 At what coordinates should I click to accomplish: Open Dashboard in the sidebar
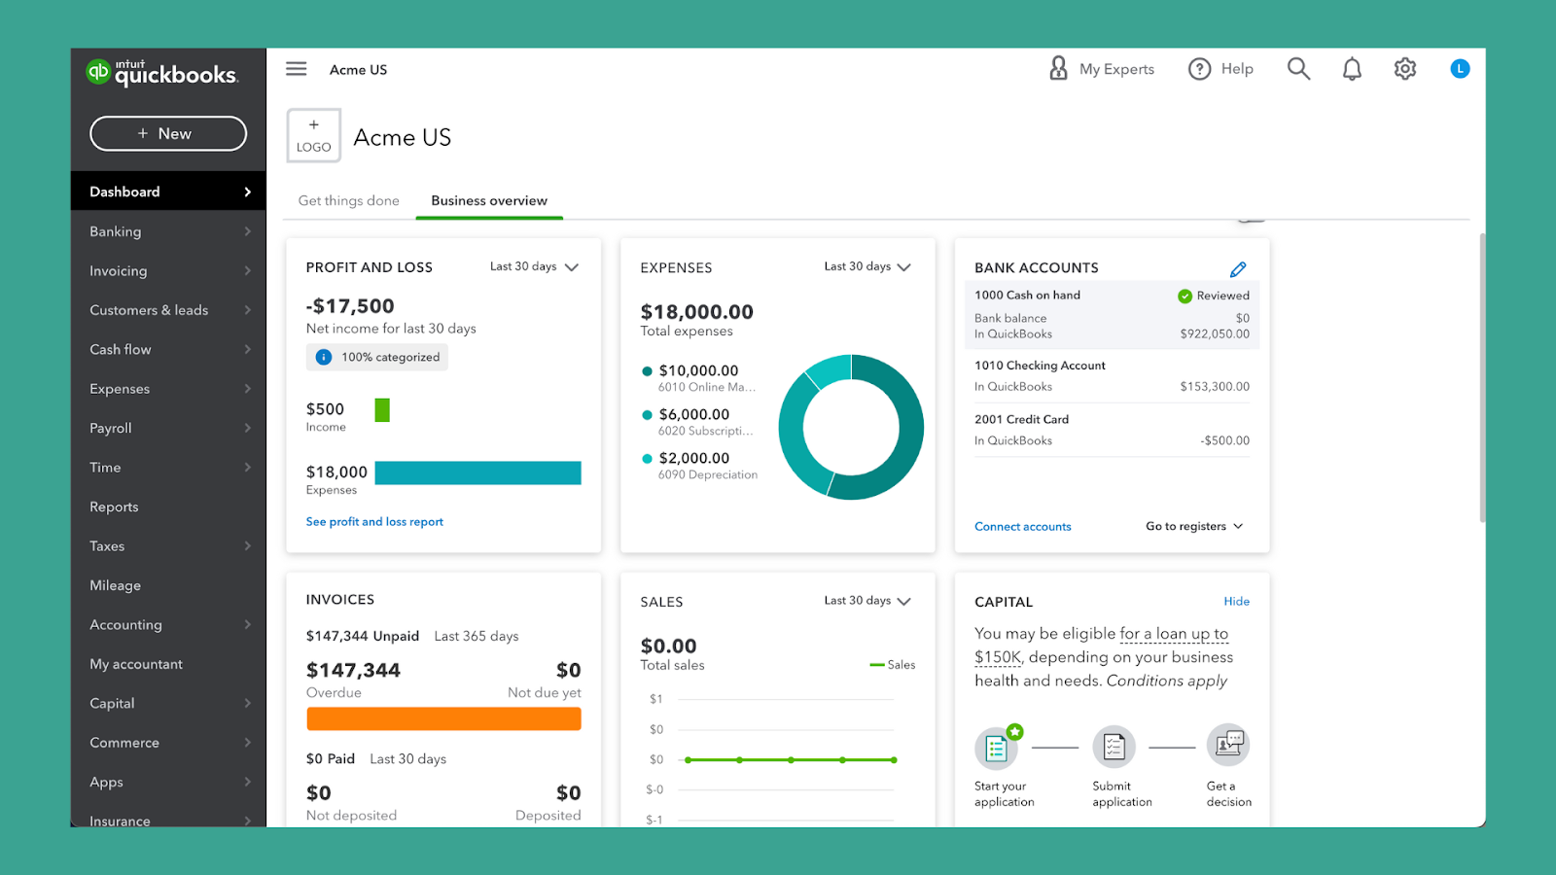tap(168, 192)
